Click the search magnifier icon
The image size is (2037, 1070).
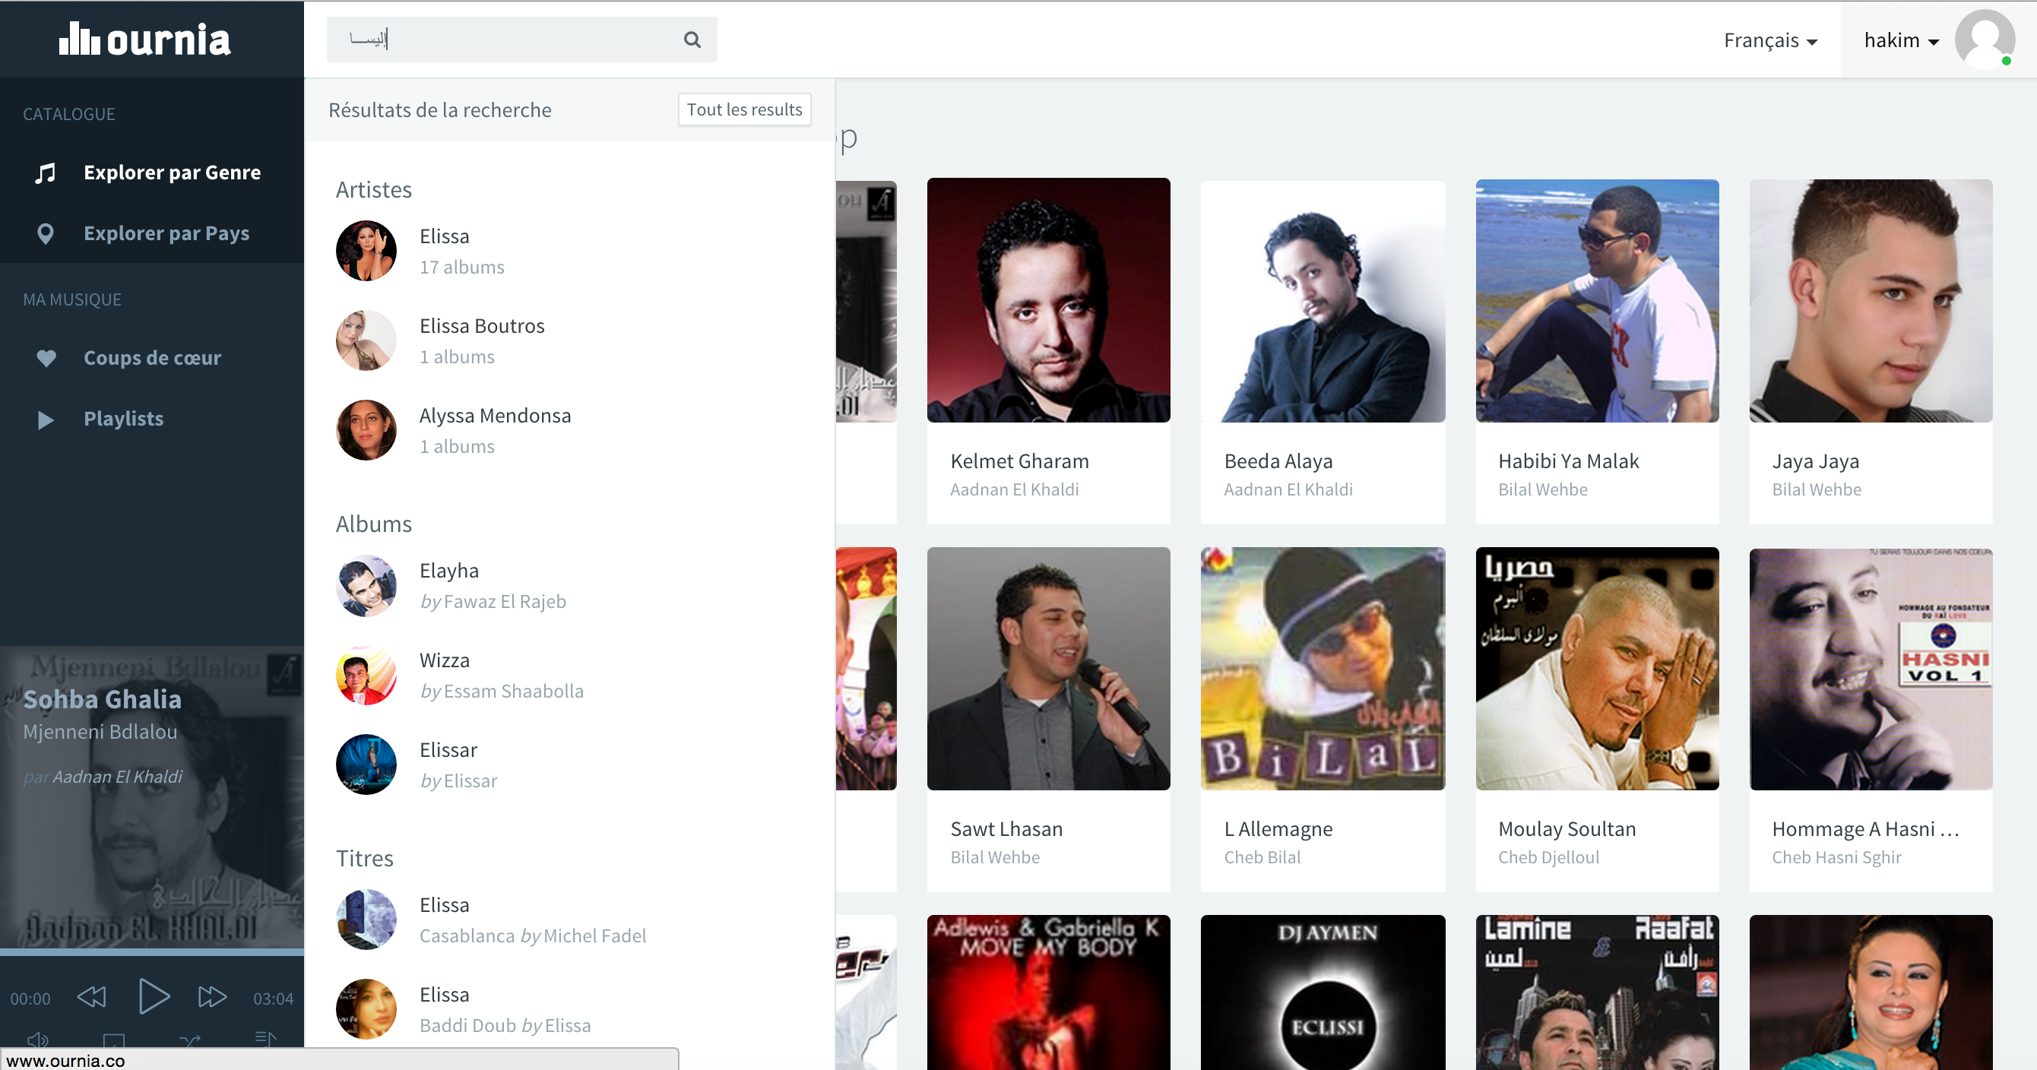(x=692, y=40)
